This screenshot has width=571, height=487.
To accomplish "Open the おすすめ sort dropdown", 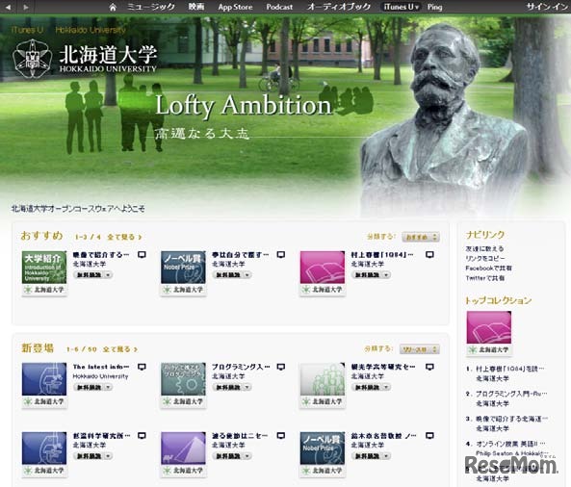I will [x=421, y=237].
